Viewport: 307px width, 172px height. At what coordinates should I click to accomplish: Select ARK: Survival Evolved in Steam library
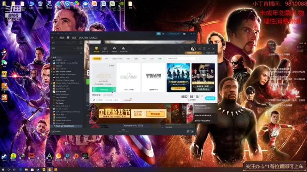(63, 71)
